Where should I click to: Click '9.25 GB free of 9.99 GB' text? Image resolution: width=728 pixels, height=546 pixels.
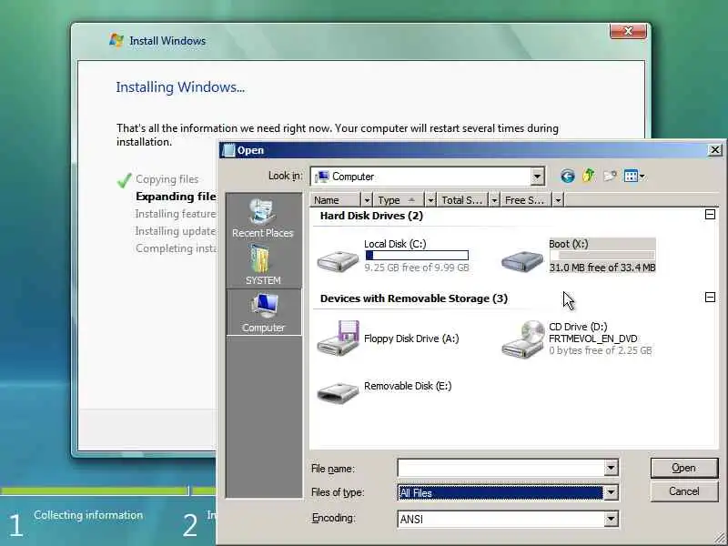417,268
